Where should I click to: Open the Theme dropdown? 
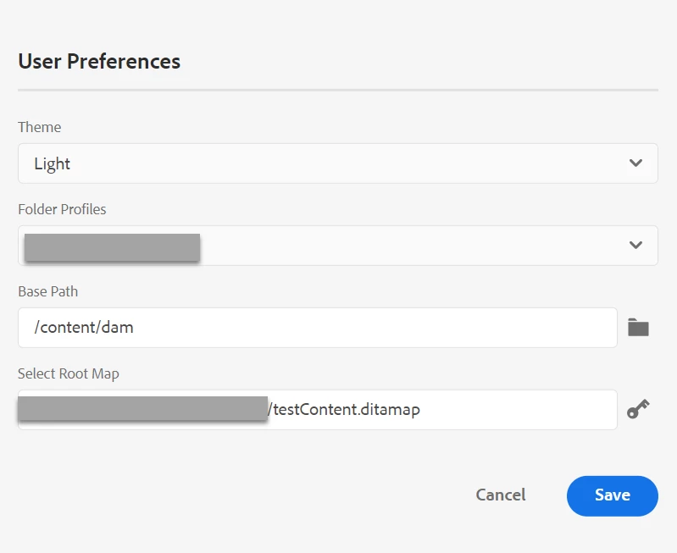(x=337, y=163)
